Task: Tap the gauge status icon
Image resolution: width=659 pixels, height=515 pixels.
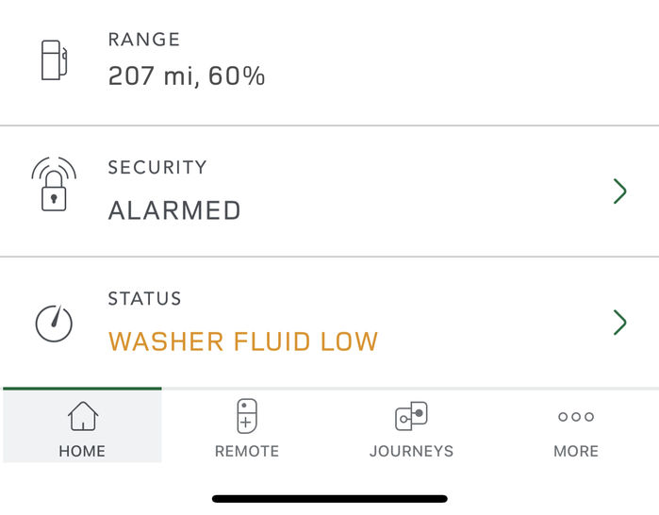Action: point(54,323)
